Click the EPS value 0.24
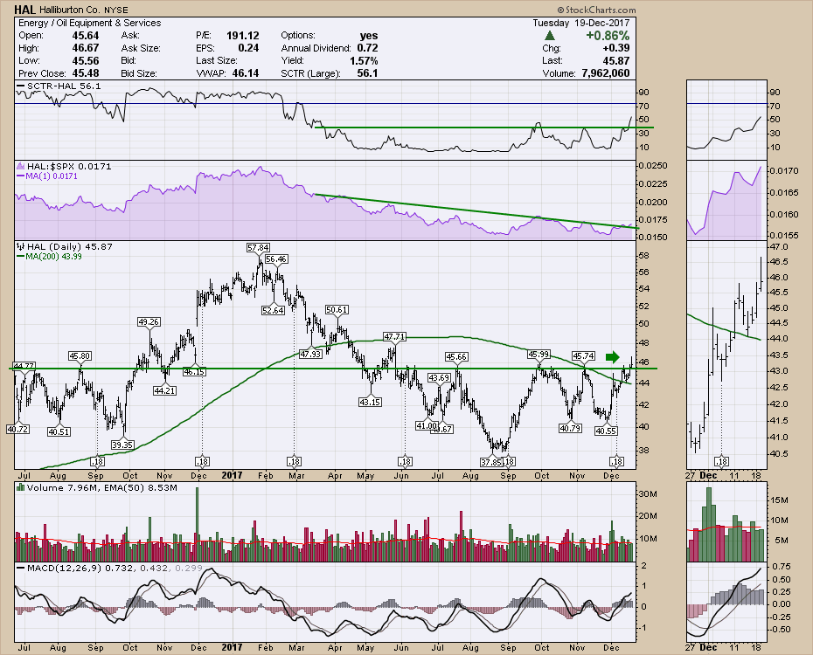The height and width of the screenshot is (655, 813). pos(248,48)
